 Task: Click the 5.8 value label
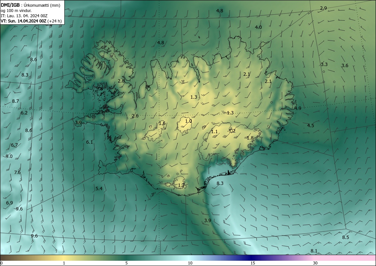point(100,89)
